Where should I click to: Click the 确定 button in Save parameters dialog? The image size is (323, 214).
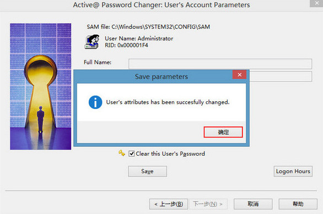(223, 132)
